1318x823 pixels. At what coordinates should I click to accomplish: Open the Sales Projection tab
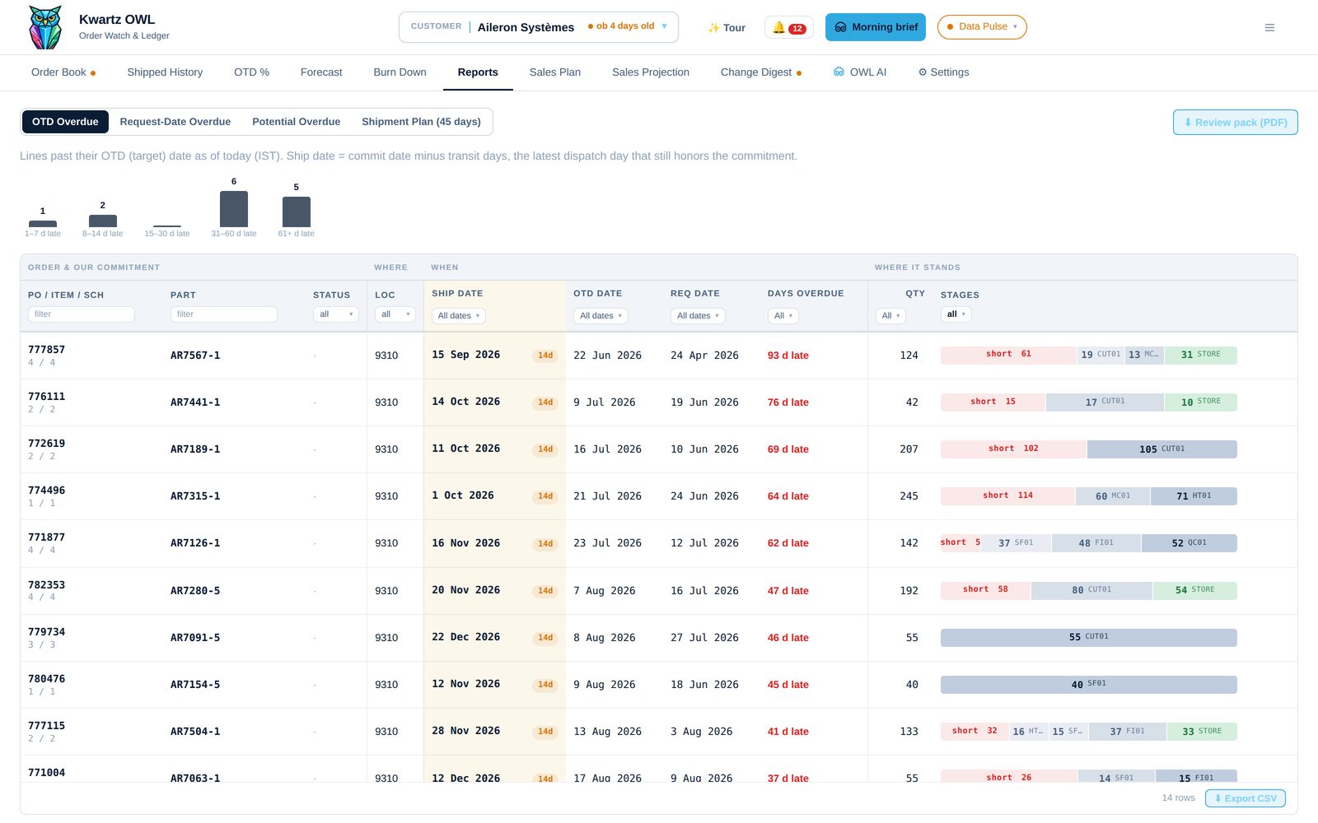pos(651,72)
